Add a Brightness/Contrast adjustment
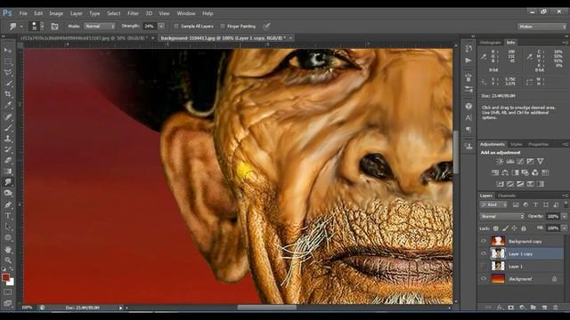The height and width of the screenshot is (320, 570). click(x=500, y=162)
